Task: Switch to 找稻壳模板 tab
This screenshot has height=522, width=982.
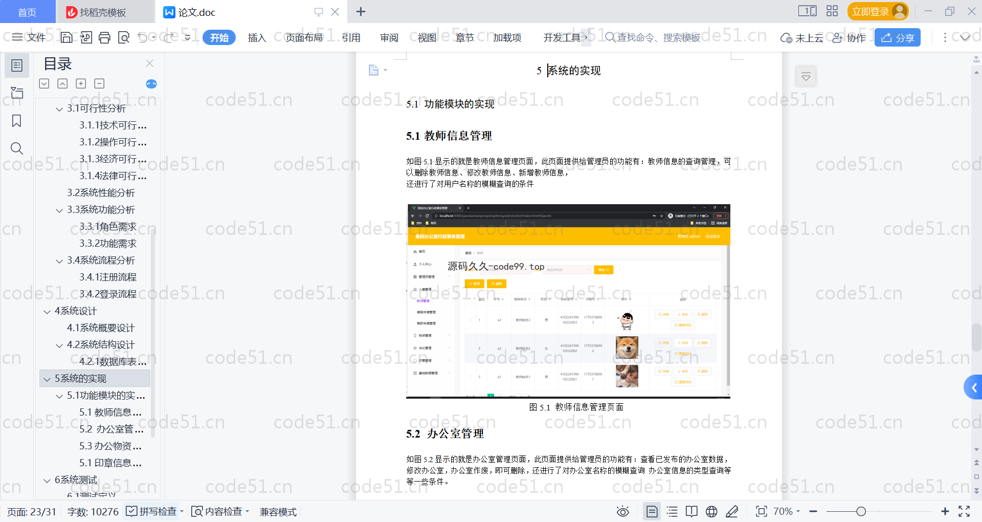Action: 104,12
